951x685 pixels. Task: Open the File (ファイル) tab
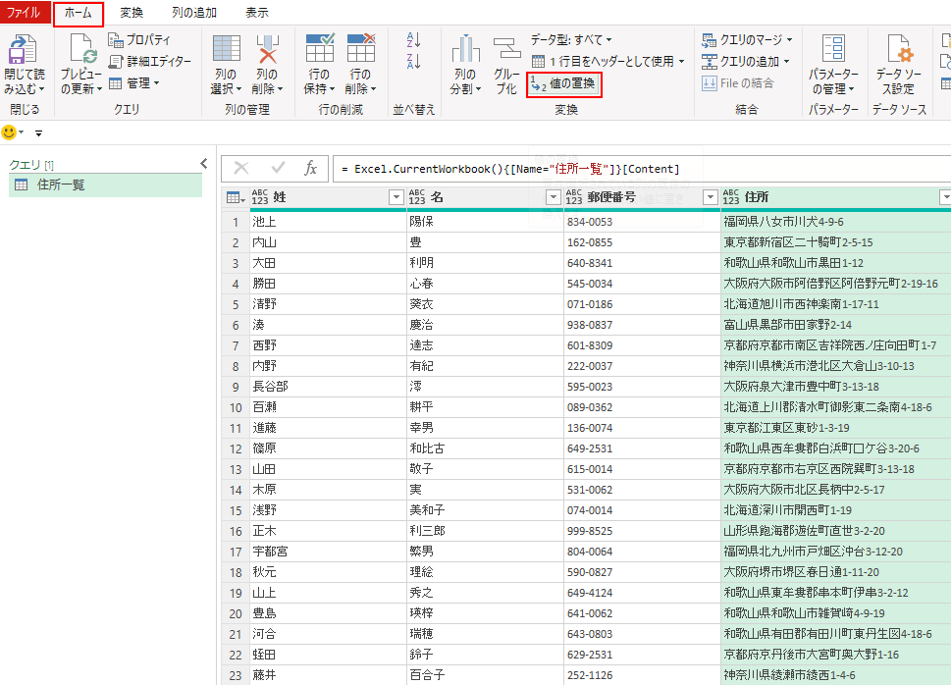[24, 12]
